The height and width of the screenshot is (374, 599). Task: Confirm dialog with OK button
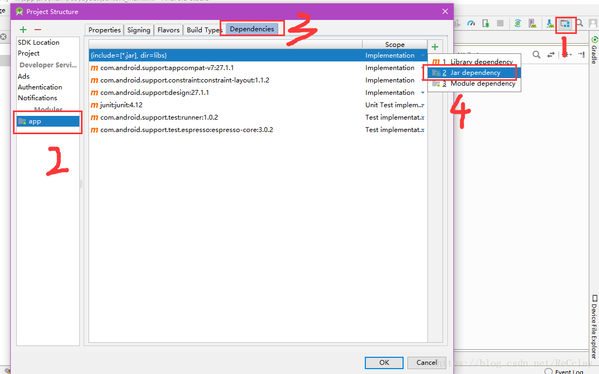click(384, 363)
